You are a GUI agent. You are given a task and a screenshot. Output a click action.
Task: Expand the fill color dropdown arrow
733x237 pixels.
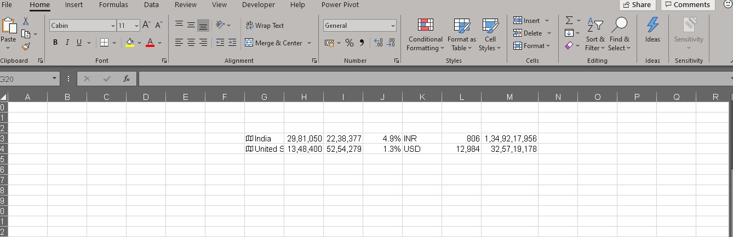tap(139, 43)
